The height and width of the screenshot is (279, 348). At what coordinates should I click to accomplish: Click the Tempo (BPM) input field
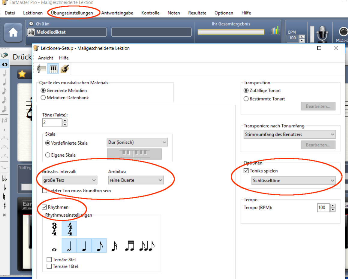tap(323, 208)
